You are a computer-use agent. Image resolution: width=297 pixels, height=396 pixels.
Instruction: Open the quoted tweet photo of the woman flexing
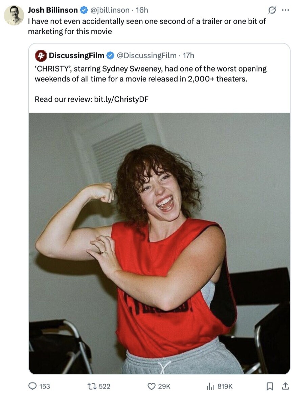pos(159,243)
